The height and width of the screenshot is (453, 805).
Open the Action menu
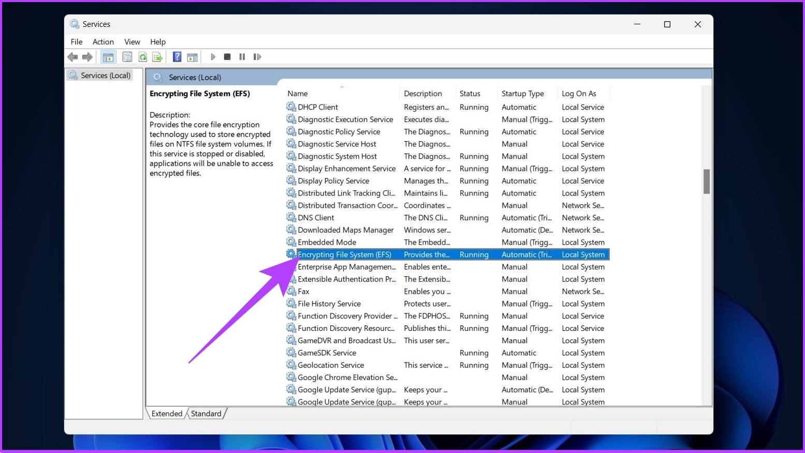[x=103, y=42]
